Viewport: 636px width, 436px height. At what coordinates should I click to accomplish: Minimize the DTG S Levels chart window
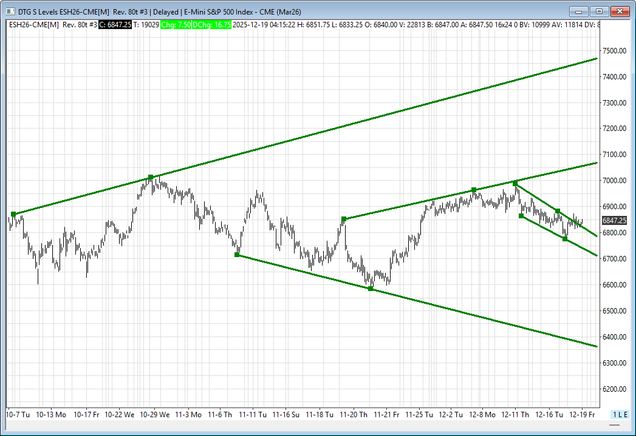(x=578, y=12)
